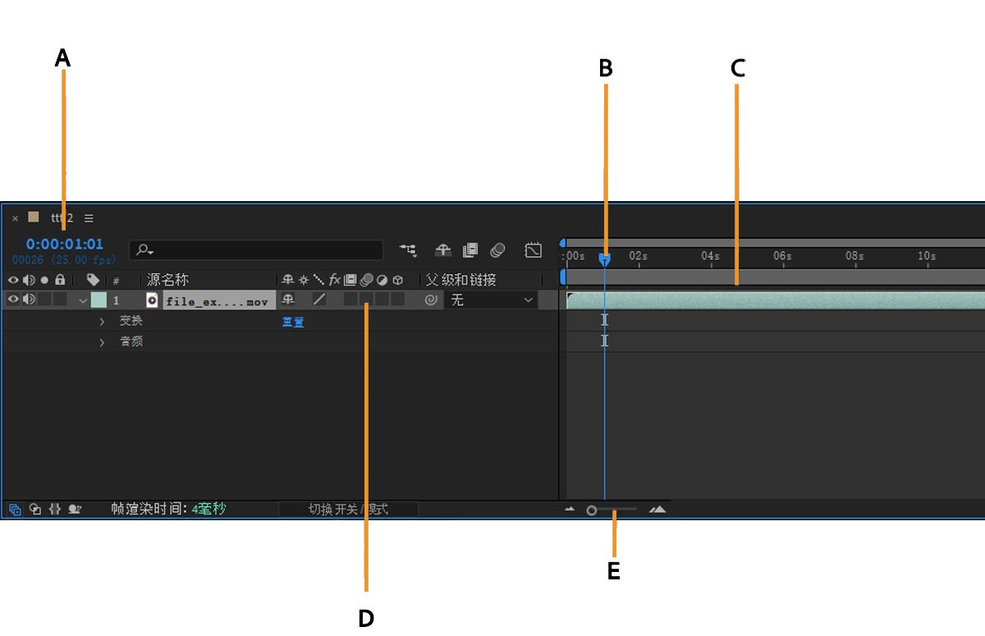Toggle the In/Out/Duration/Stretch panes button

[x=55, y=509]
